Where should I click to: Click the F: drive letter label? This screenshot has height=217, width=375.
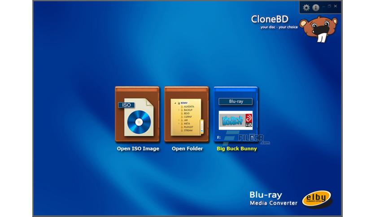(218, 137)
